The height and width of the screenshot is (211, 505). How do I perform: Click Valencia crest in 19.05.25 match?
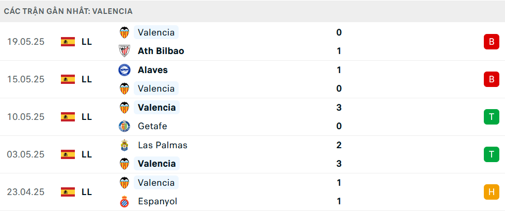pos(124,32)
